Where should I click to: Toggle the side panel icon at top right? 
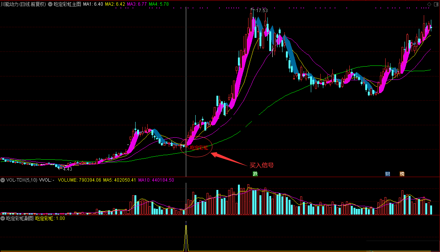tap(435, 4)
